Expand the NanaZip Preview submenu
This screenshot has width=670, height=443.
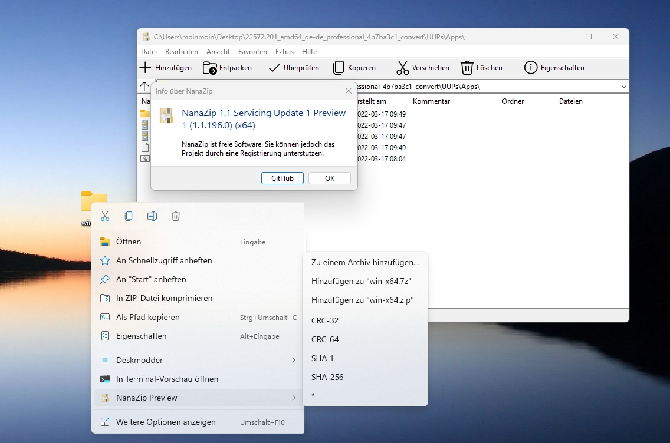click(x=198, y=398)
